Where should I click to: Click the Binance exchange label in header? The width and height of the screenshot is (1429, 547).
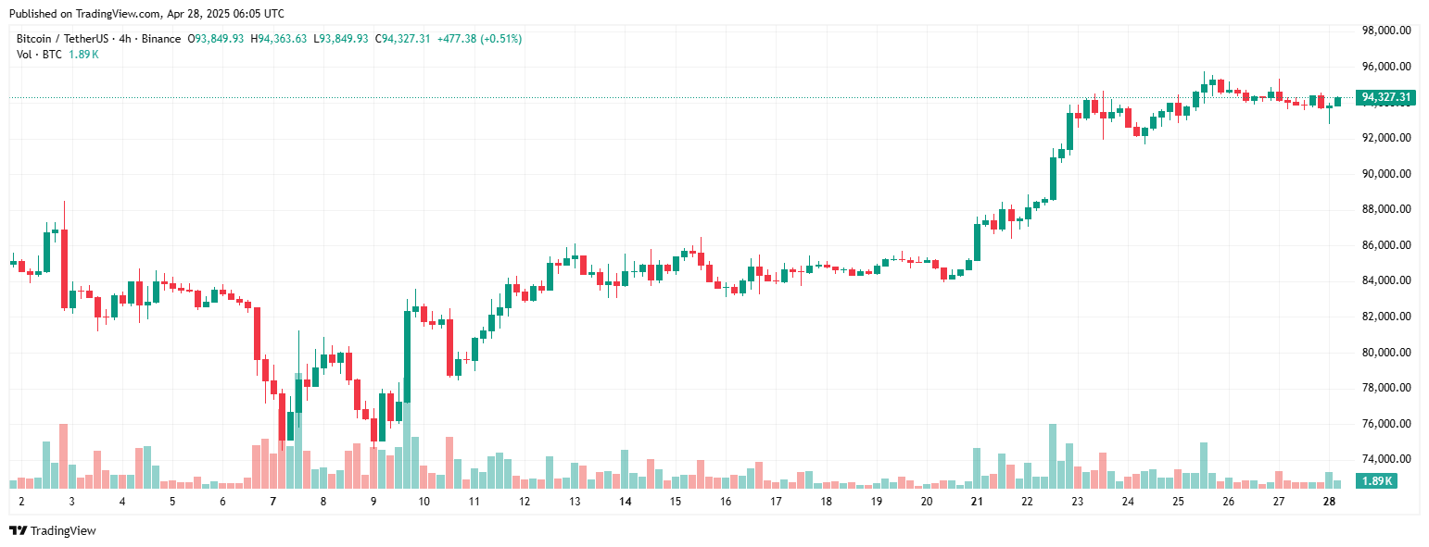coord(161,39)
